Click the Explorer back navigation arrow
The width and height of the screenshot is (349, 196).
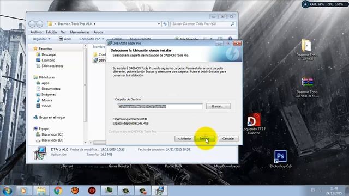click(32, 24)
